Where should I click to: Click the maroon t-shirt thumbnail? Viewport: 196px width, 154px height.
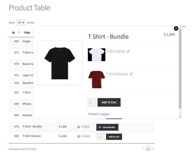click(x=96, y=79)
